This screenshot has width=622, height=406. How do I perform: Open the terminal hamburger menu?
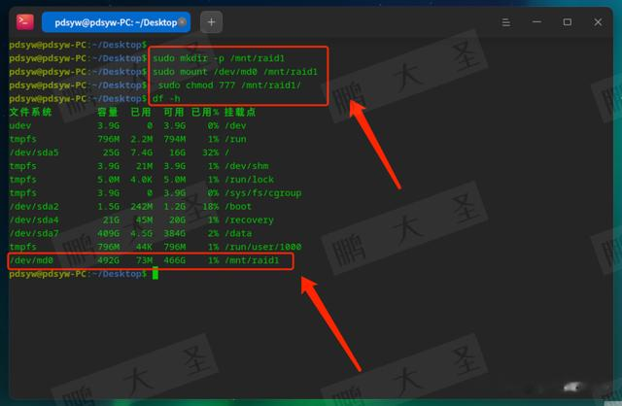coord(505,22)
